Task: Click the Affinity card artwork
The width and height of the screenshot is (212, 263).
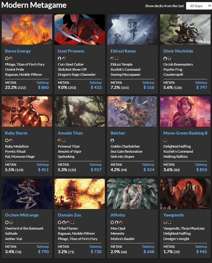Action: [132, 194]
